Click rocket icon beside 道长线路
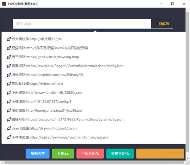This screenshot has width=190, height=165. point(9,75)
